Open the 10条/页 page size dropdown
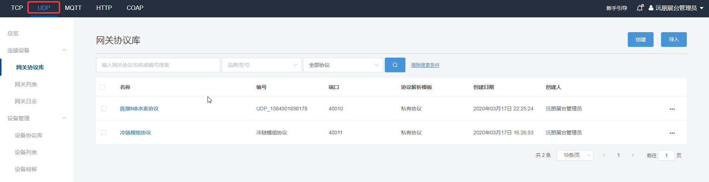This screenshot has width=709, height=182. click(x=575, y=155)
